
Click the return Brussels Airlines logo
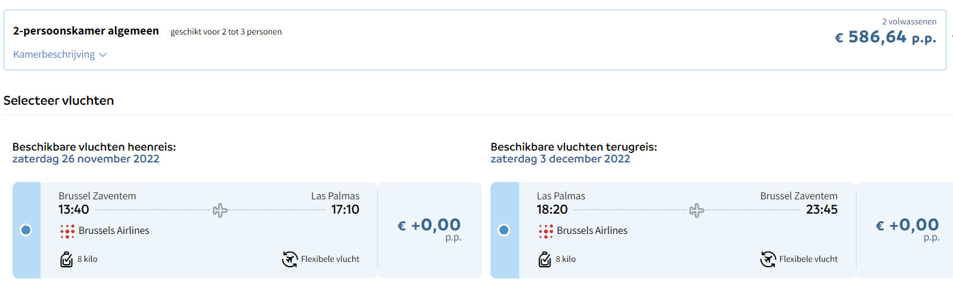pos(545,231)
